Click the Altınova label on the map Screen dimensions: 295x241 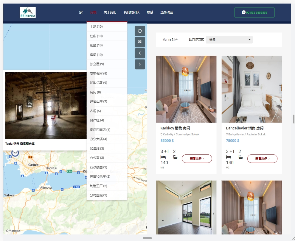46,188
